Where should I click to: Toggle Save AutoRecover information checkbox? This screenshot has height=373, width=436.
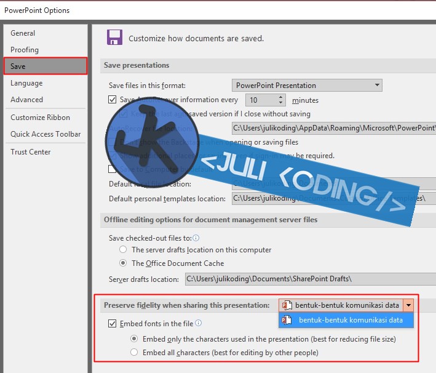pos(112,99)
